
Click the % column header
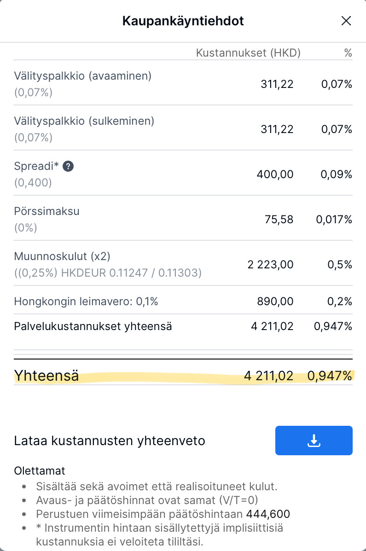pos(348,53)
